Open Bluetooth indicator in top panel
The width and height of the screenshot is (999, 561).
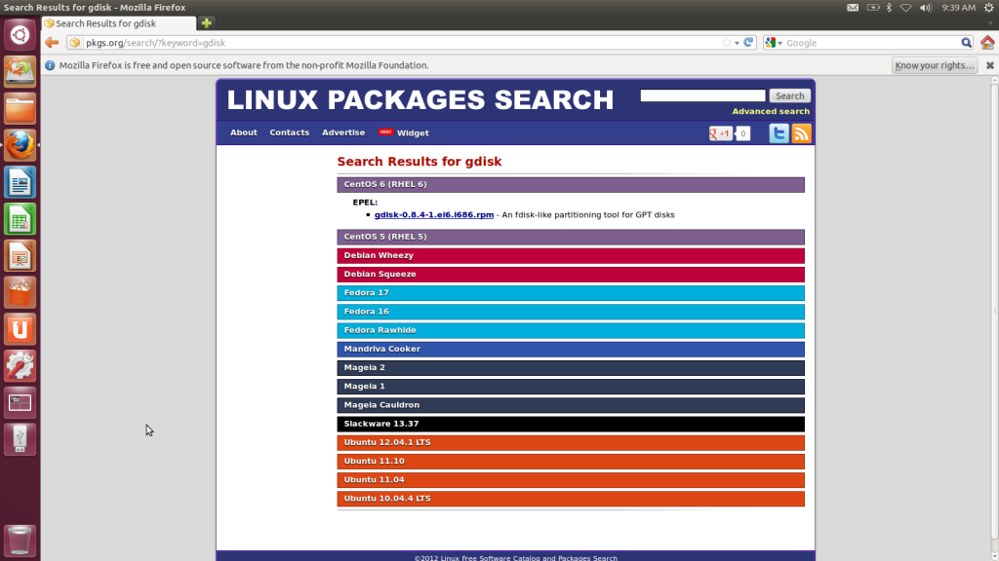(x=890, y=8)
